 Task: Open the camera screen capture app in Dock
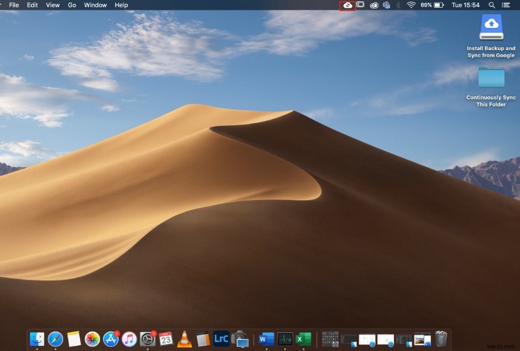(240, 339)
